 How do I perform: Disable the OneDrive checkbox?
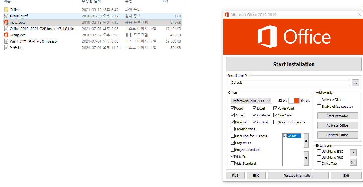coord(275,115)
